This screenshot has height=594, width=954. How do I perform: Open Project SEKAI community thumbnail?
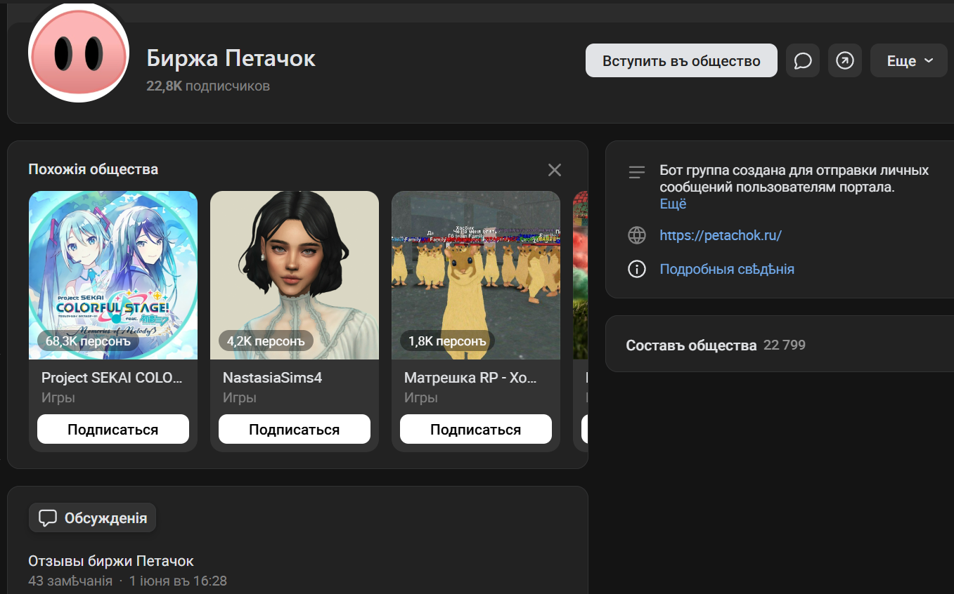point(113,275)
